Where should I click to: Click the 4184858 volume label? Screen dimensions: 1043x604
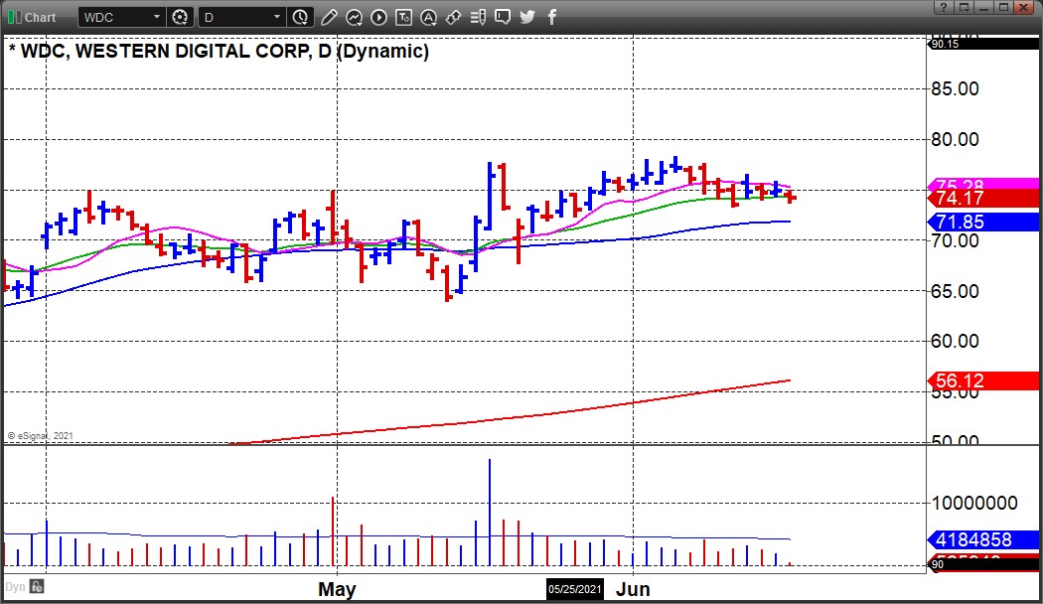pyautogui.click(x=982, y=539)
